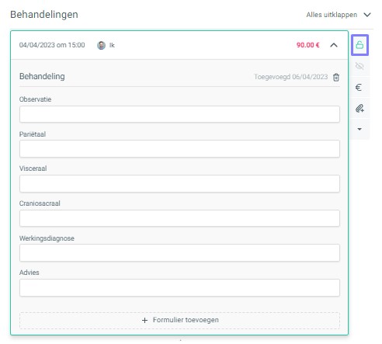Expand the small caret below the paperclip
This screenshot has width=382, height=344.
[x=359, y=129]
